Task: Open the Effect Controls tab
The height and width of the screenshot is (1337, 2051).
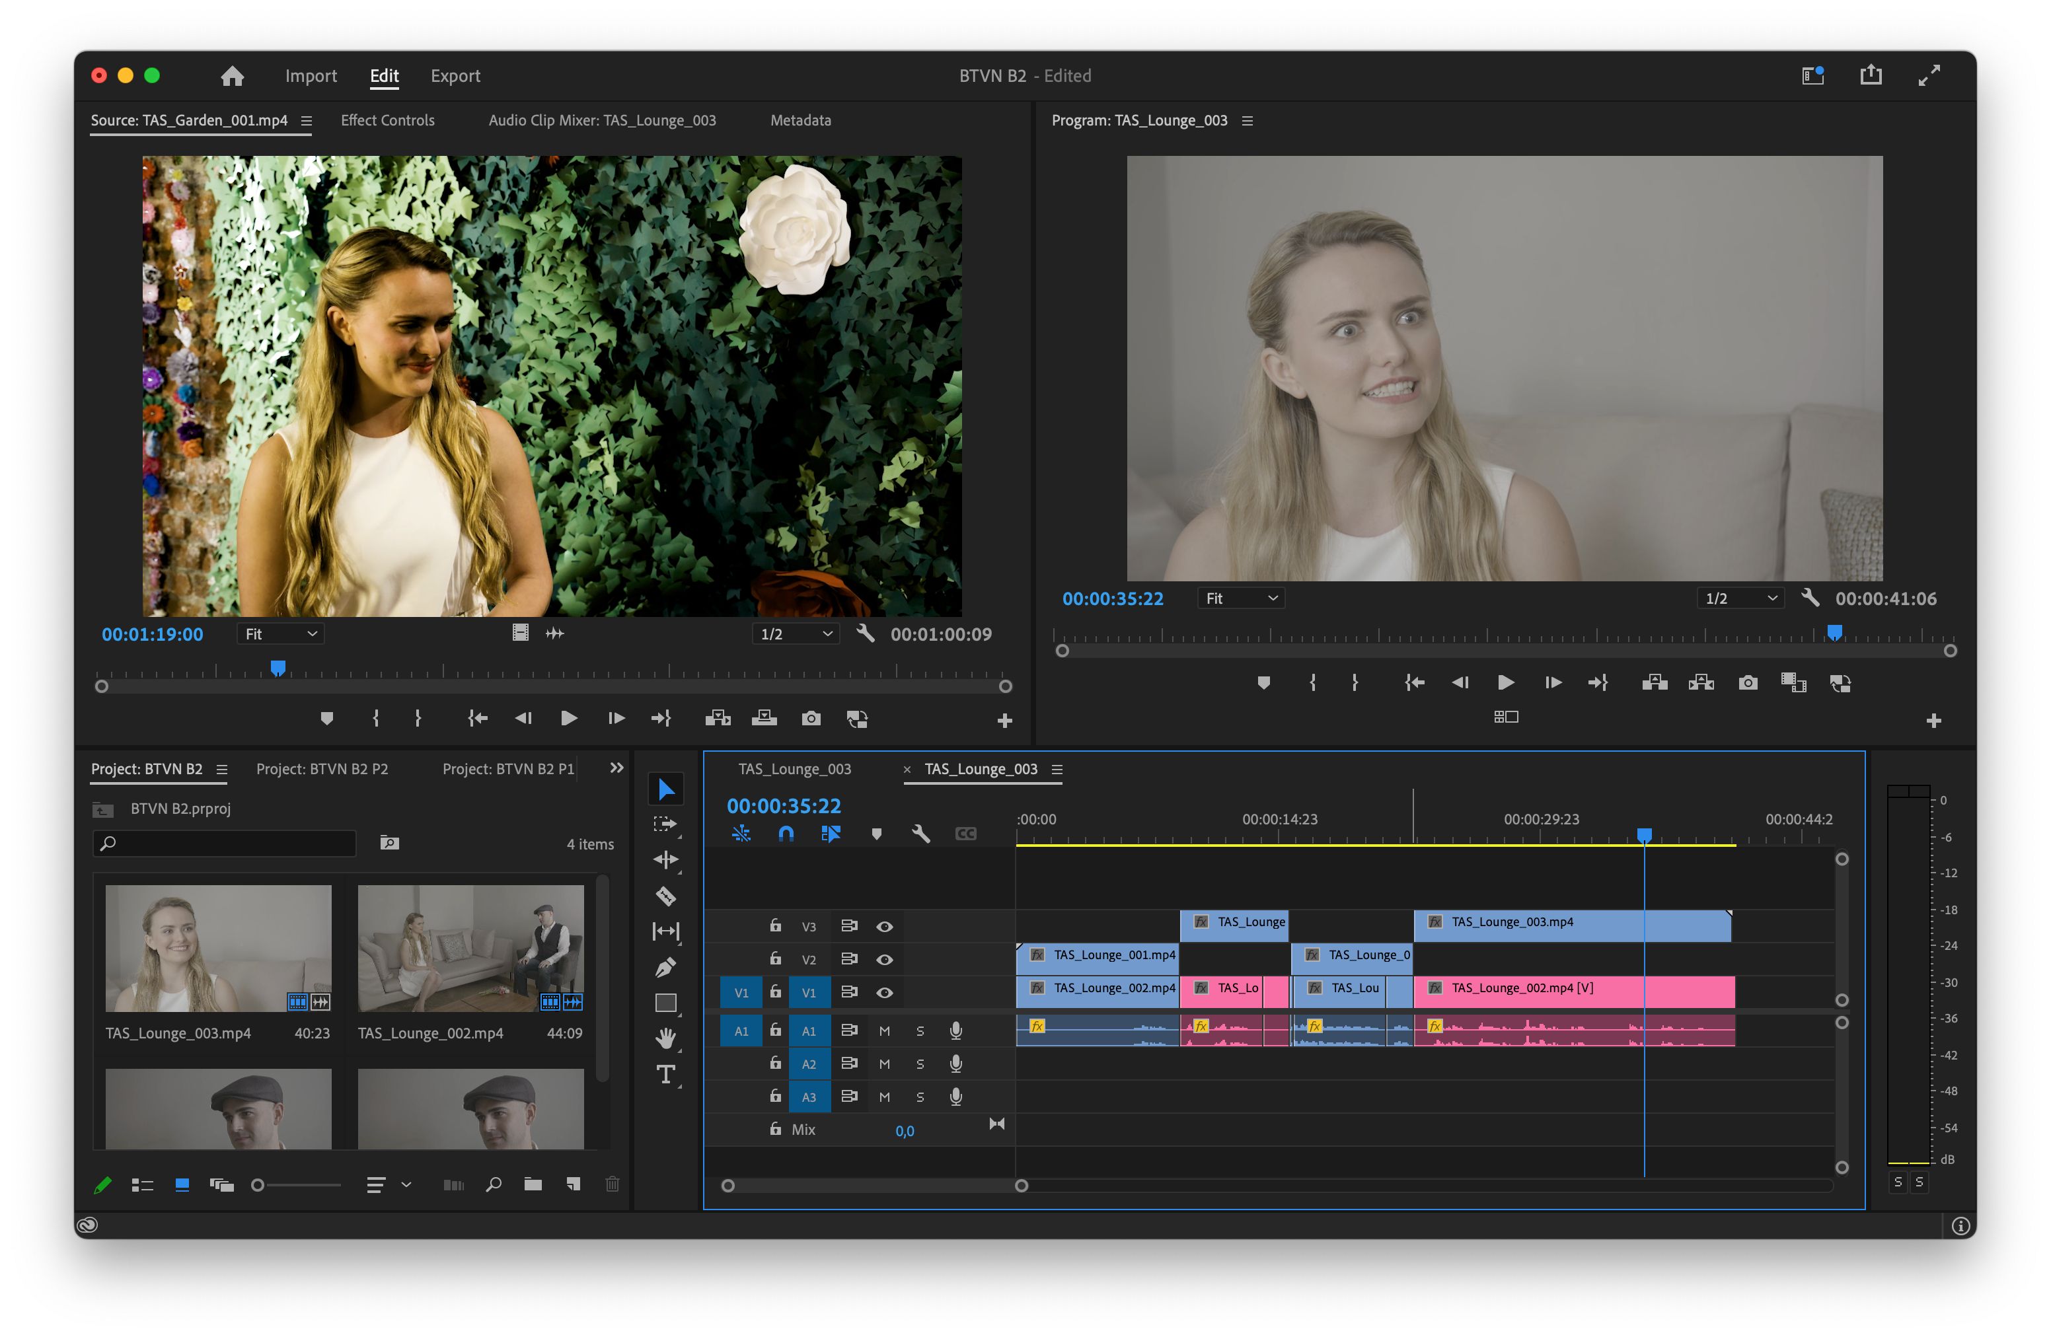Action: pos(388,121)
